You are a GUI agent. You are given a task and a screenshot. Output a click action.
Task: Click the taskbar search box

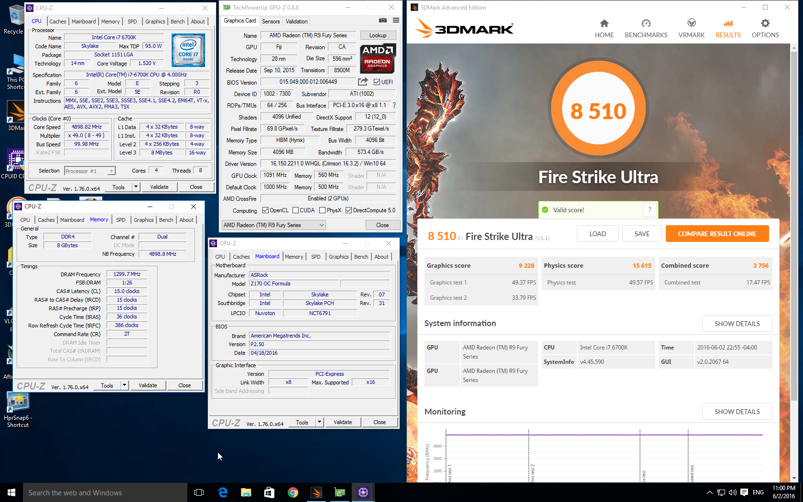[x=105, y=492]
